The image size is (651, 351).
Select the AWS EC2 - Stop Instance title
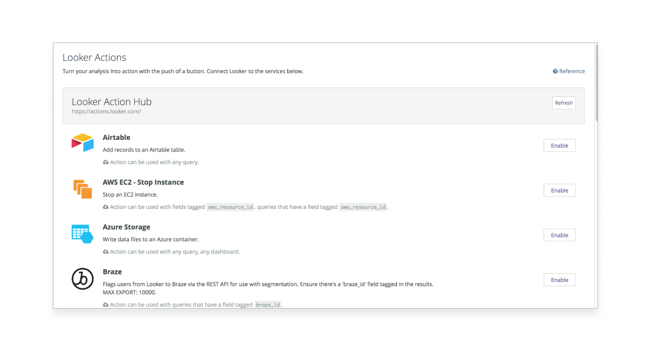click(x=143, y=182)
